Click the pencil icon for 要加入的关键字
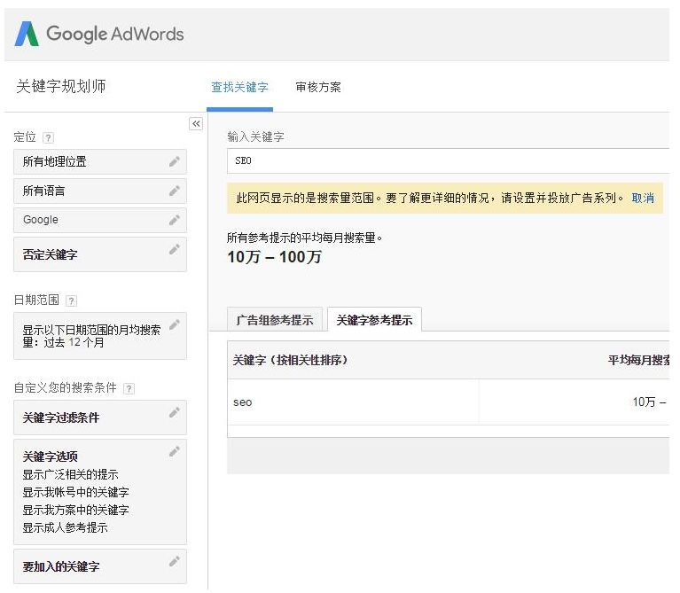 175,561
